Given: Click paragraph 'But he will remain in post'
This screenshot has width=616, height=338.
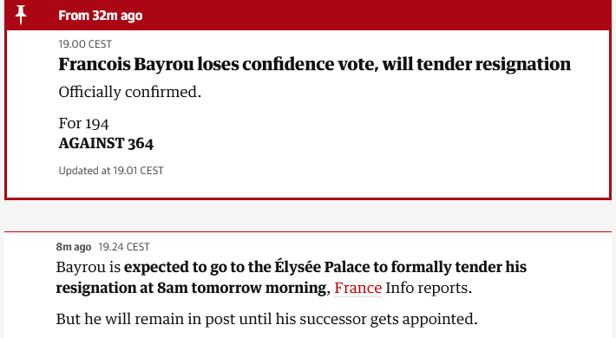Looking at the screenshot, I should (x=266, y=319).
